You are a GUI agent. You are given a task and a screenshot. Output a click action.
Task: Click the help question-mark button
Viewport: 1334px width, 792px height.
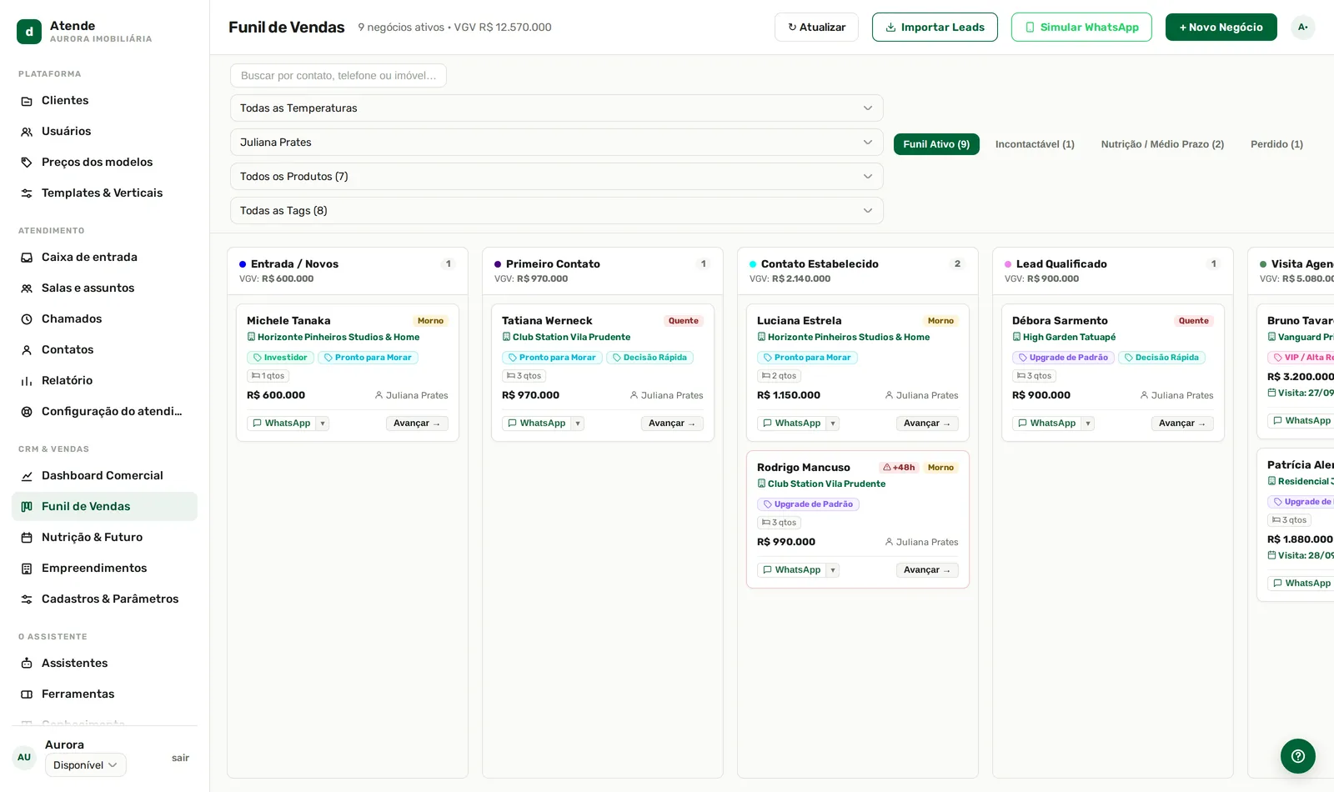[x=1297, y=756]
